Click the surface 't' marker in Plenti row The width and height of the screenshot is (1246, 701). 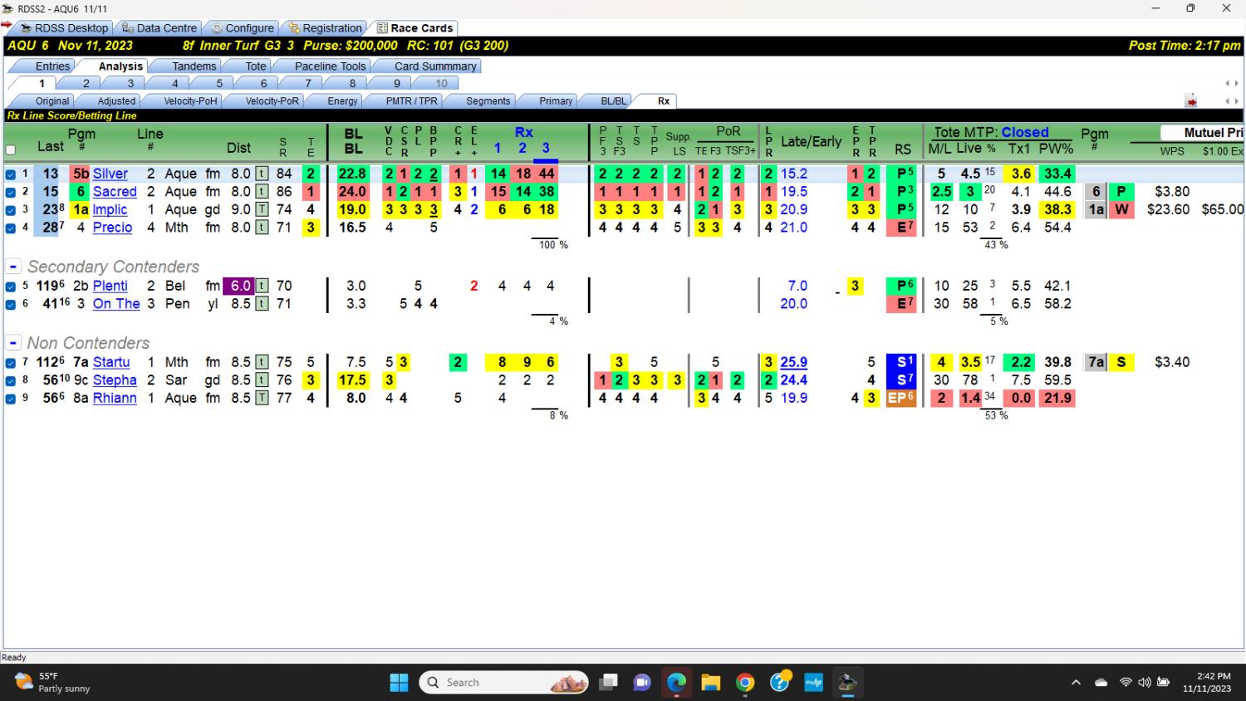pos(262,286)
